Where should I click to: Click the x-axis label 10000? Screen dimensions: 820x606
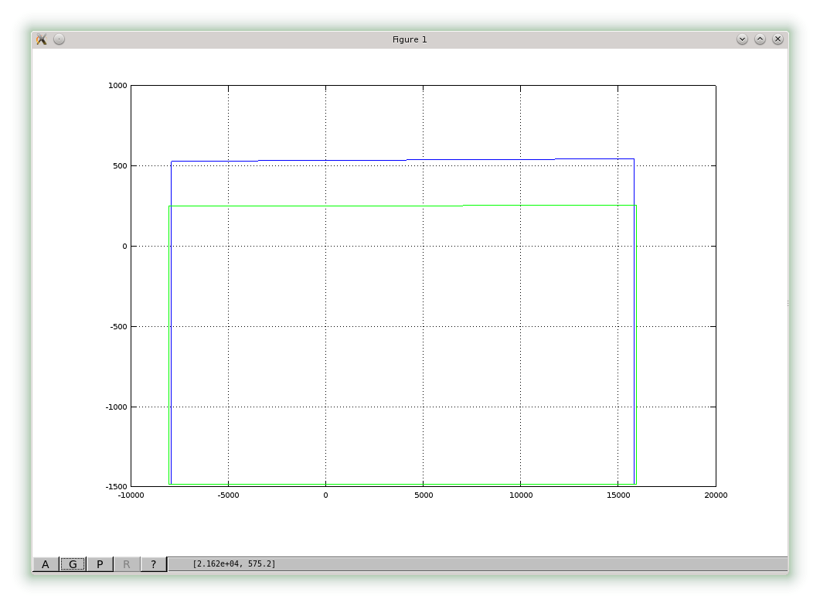[x=521, y=495]
